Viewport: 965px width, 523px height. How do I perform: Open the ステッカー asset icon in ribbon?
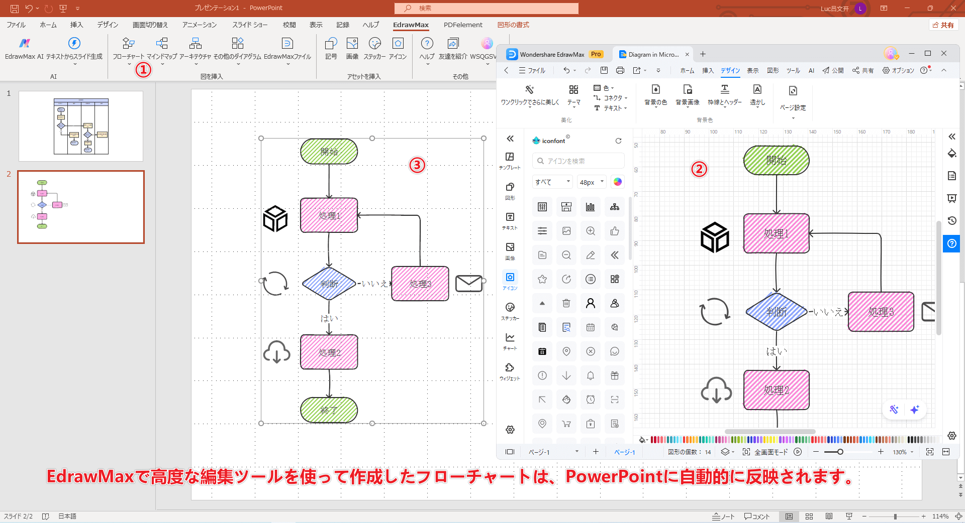coord(374,49)
